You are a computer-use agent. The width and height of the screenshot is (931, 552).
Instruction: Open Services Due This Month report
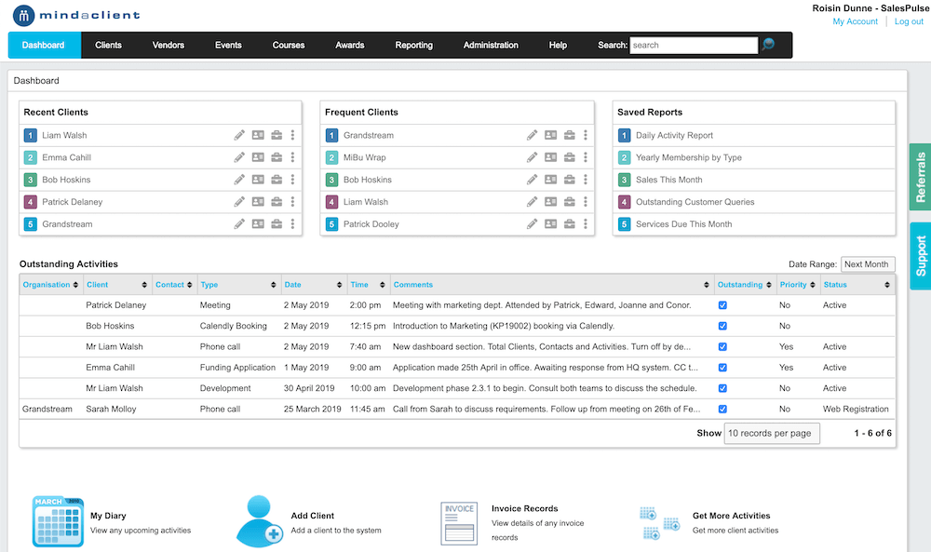683,224
